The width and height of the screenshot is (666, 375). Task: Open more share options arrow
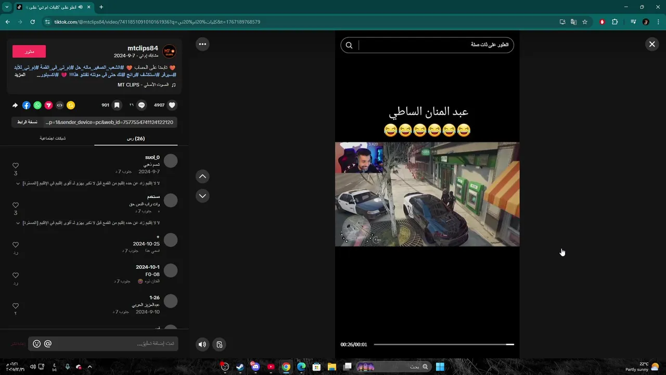[x=15, y=105]
